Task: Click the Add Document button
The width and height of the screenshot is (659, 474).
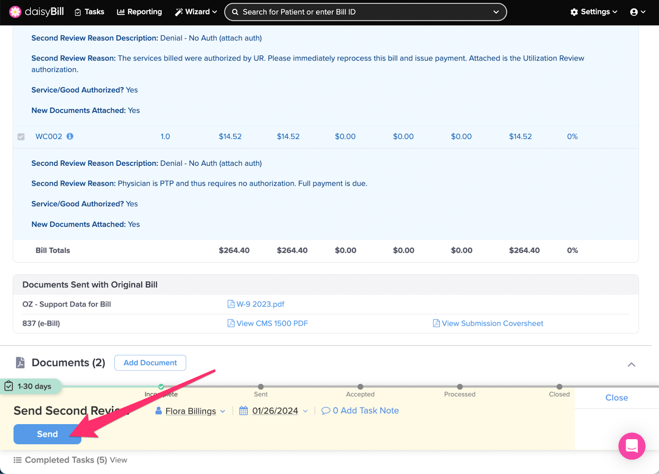Action: (150, 363)
